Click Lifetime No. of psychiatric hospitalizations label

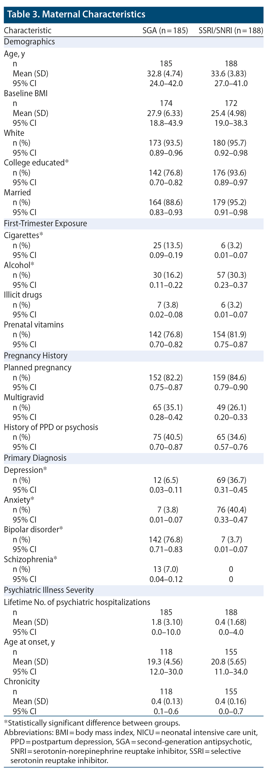[x=77, y=602]
